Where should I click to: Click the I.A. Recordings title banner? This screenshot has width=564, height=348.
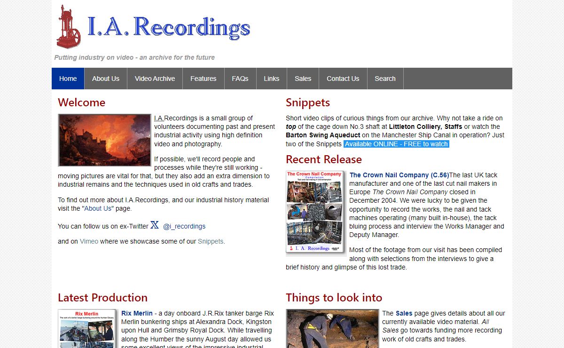pyautogui.click(x=169, y=27)
